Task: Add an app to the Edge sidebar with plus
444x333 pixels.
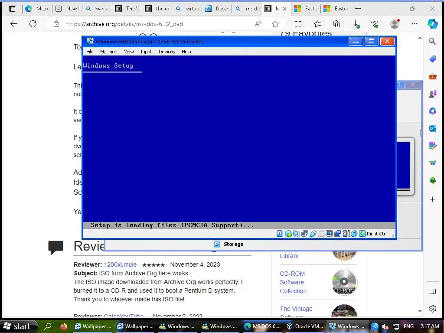Action: [432, 199]
